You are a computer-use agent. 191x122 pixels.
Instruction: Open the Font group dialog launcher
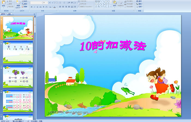[x=57, y=11]
